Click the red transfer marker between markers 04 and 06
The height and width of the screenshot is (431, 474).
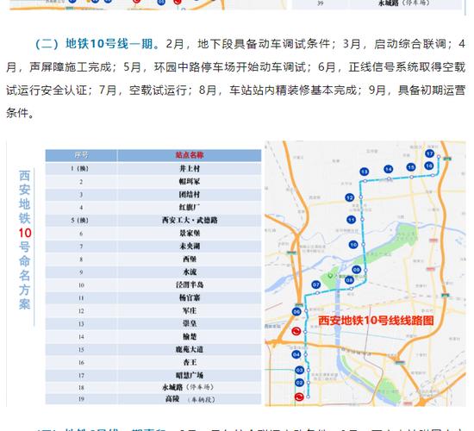[296, 331]
